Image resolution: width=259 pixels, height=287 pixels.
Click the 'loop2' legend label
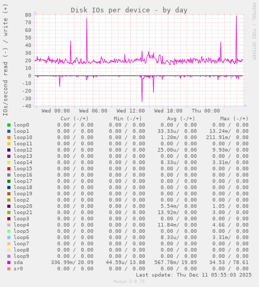pos(21,200)
